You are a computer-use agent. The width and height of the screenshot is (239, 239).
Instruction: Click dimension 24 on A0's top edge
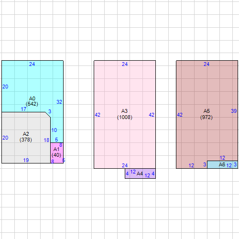(x=32, y=64)
